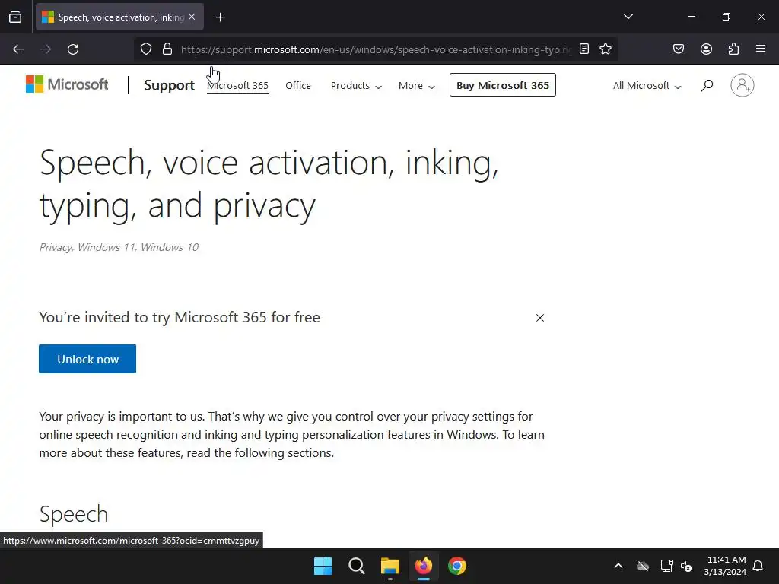
Task: Open the Office nav item
Action: 298,85
